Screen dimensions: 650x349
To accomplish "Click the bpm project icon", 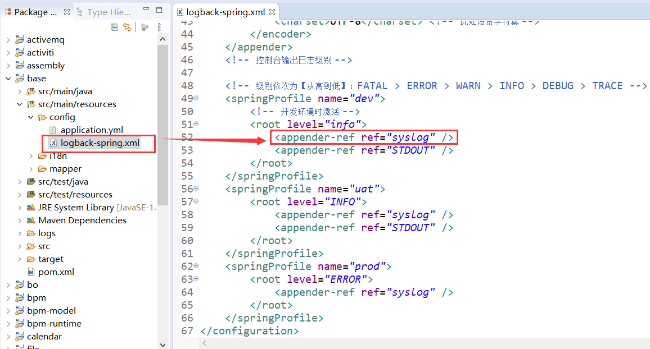I will click(20, 297).
